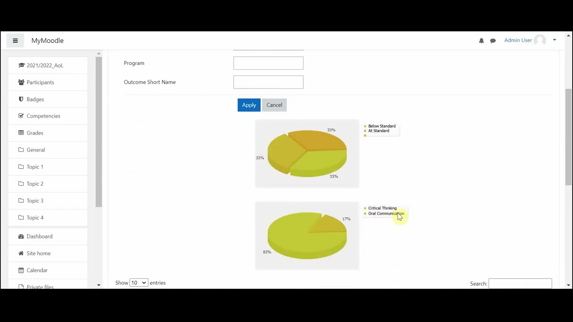
Task: Expand the user menu arrow
Action: 554,40
